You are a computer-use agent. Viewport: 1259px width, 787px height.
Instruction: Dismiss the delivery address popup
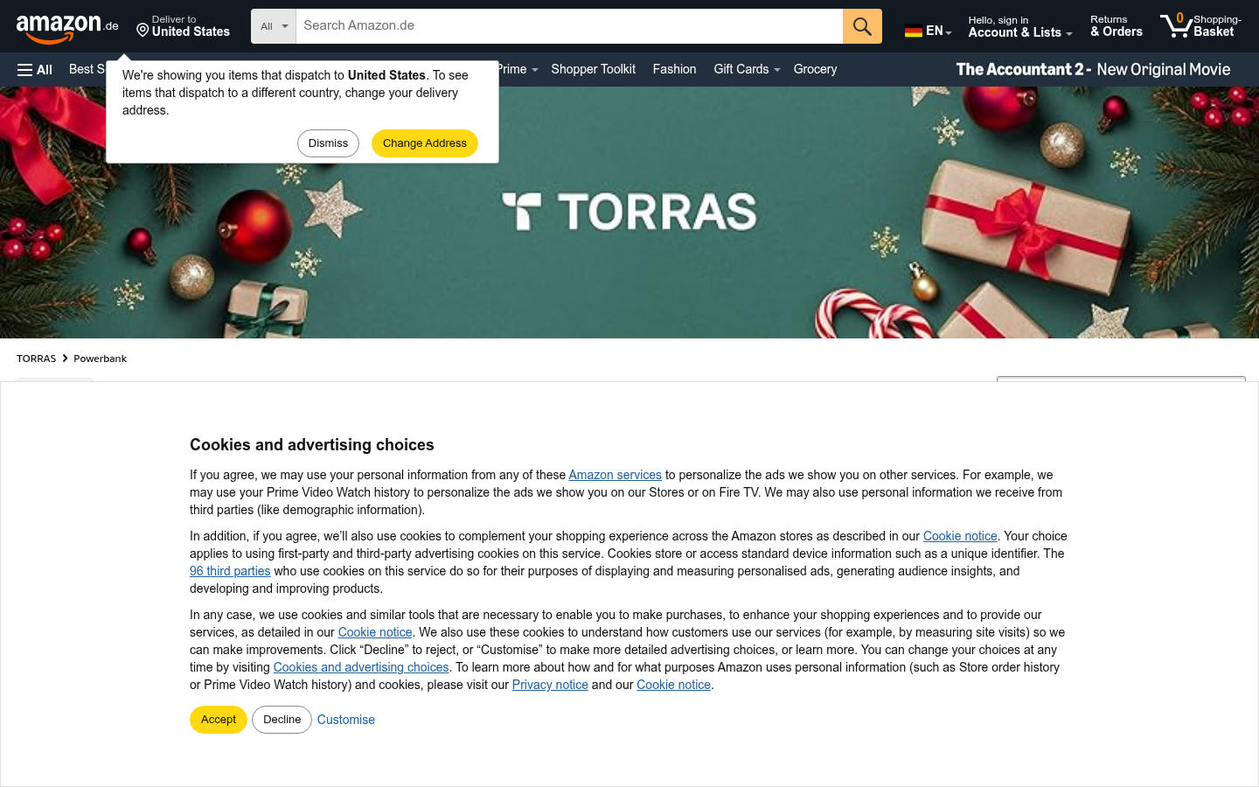pyautogui.click(x=328, y=143)
